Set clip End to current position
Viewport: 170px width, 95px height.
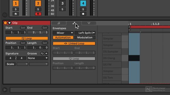pyautogui.click(x=45, y=28)
